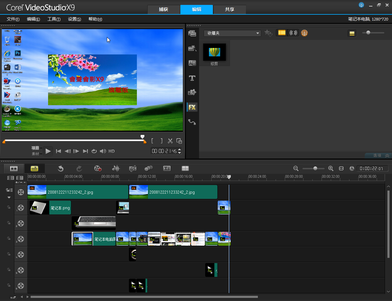Open the 收藏夹 gallery dropdown
Image resolution: width=392 pixels, height=301 pixels.
(232, 33)
